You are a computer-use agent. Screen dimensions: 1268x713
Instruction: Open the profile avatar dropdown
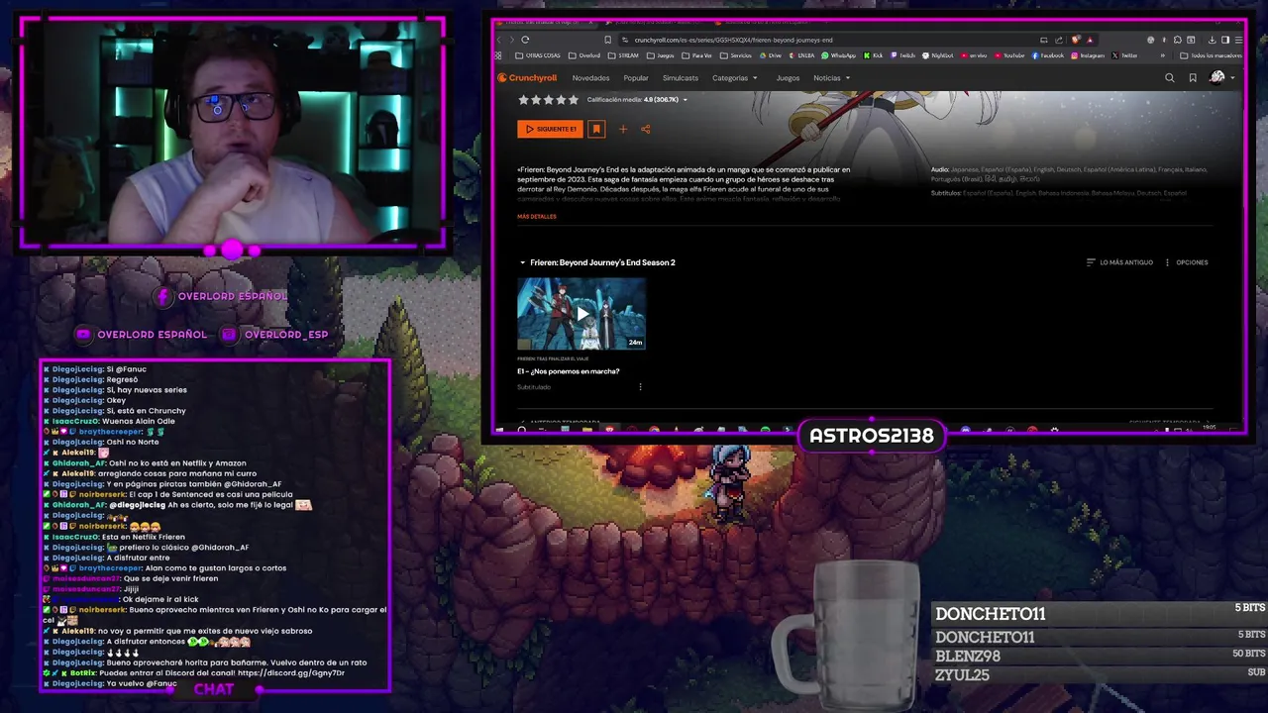(x=1220, y=78)
